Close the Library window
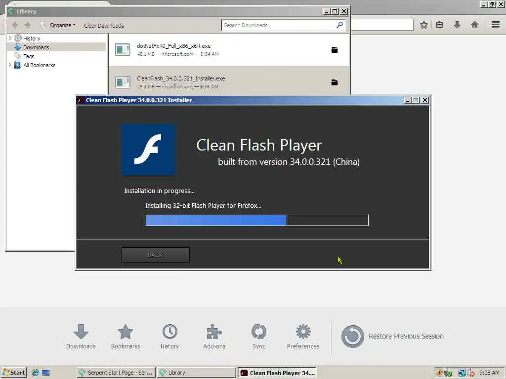 (344, 11)
